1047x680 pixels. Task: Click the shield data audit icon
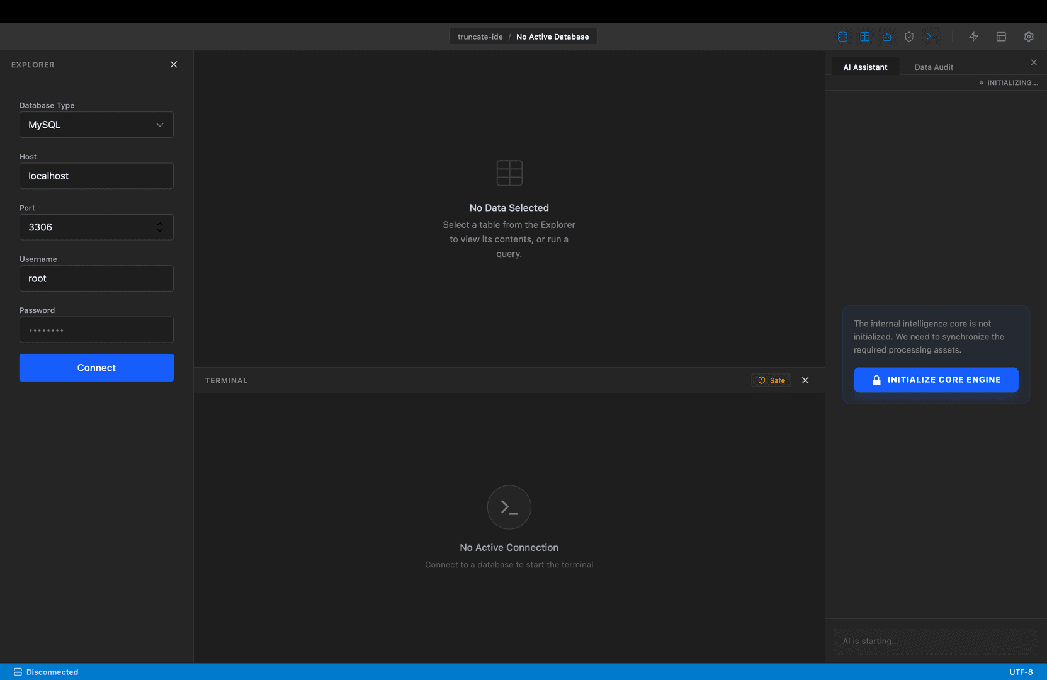pos(909,37)
